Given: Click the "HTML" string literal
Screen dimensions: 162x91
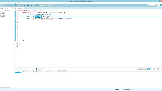Looking at the screenshot, I should point(70,19).
